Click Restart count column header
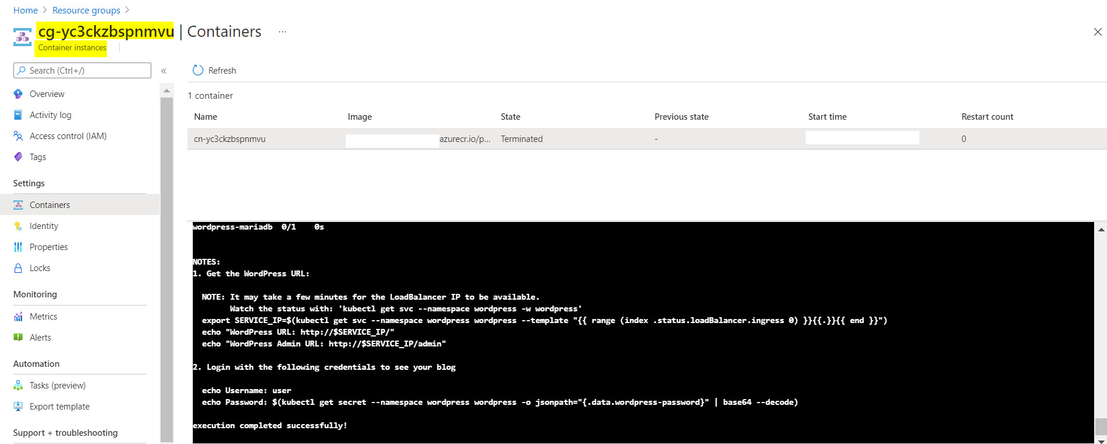 click(987, 117)
